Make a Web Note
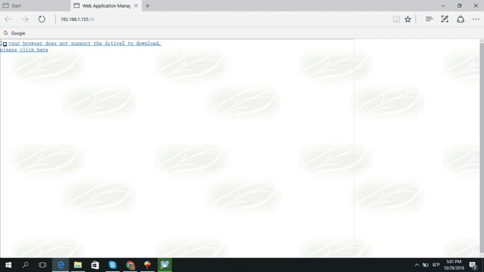 pos(444,19)
